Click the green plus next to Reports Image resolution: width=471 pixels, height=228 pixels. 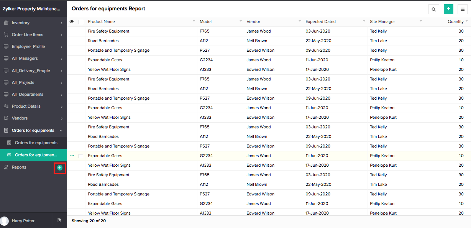59,167
